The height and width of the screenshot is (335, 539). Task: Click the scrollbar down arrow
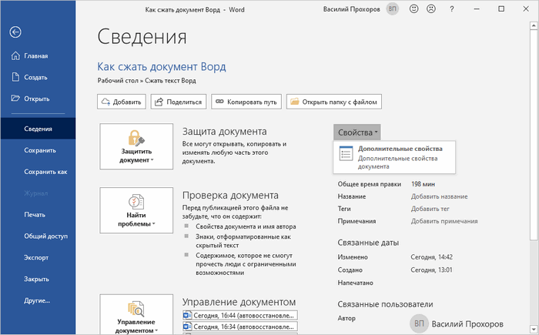tap(534, 328)
